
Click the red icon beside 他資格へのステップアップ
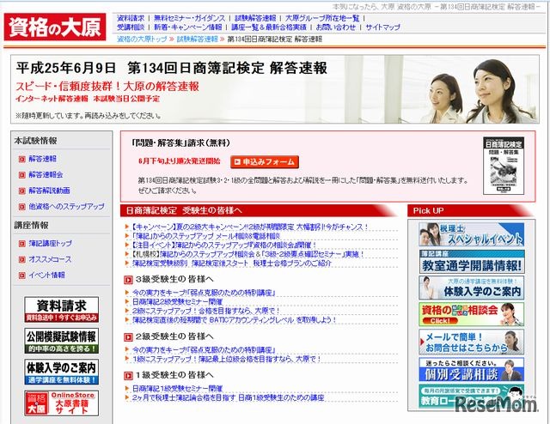[22, 207]
